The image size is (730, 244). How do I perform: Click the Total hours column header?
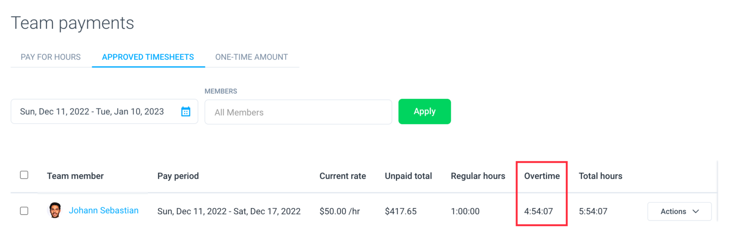[600, 176]
